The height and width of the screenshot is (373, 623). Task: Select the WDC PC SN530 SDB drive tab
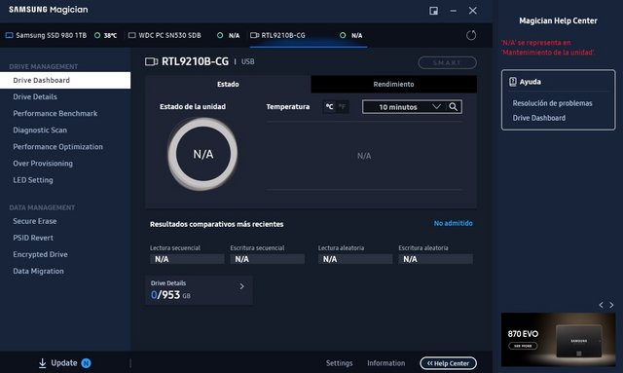pyautogui.click(x=184, y=35)
